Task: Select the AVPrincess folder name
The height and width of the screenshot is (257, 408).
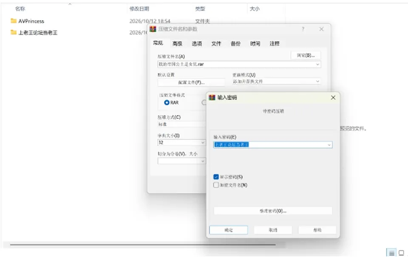Action: (31, 21)
